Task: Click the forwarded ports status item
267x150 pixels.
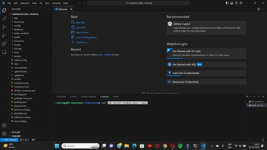Action: click(x=34, y=140)
